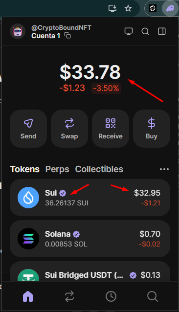This screenshot has height=312, width=179.
Task: Toggle the side panel view icon
Action: click(162, 31)
